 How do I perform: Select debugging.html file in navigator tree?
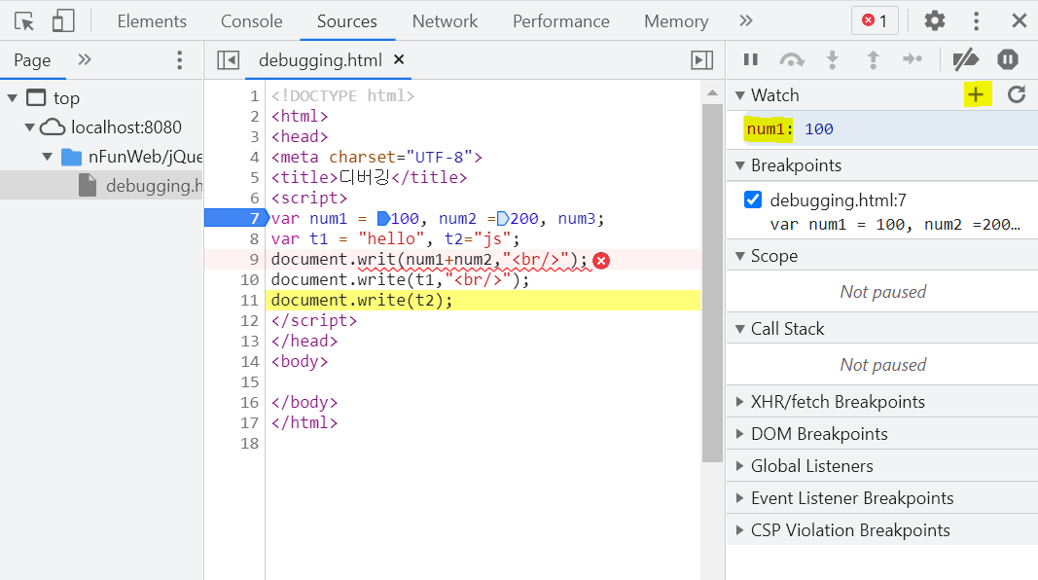pos(101,186)
